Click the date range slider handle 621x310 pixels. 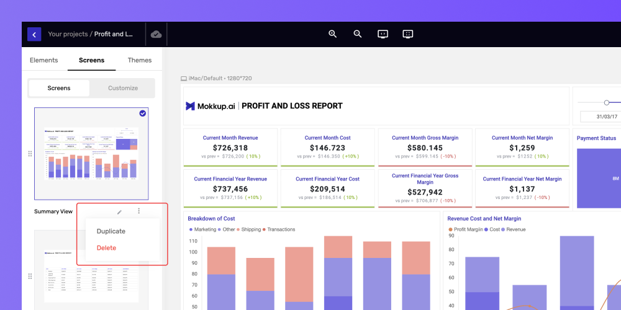coord(607,102)
